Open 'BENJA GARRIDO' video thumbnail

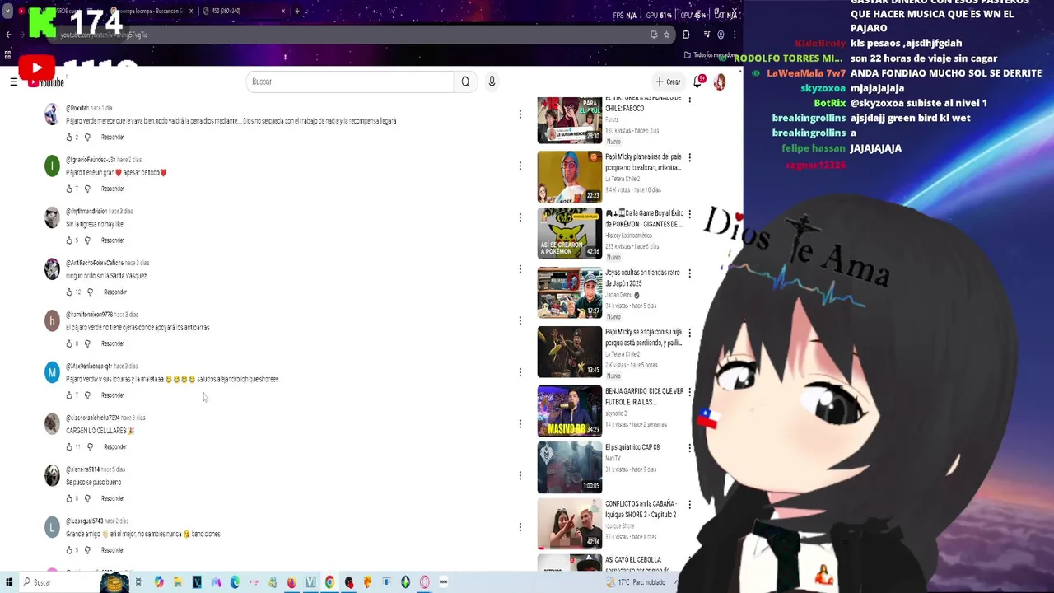click(570, 411)
